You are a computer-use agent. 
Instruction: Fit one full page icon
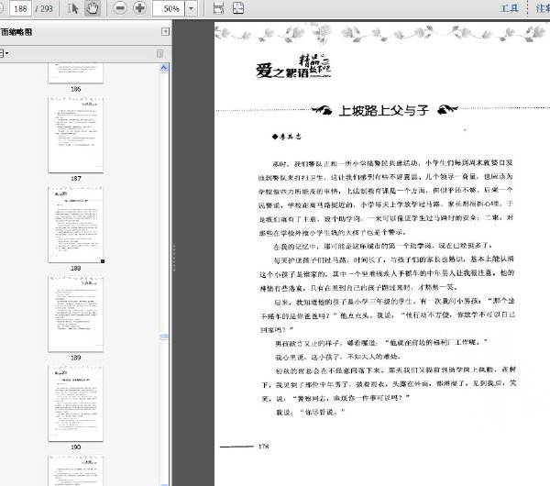tap(238, 8)
